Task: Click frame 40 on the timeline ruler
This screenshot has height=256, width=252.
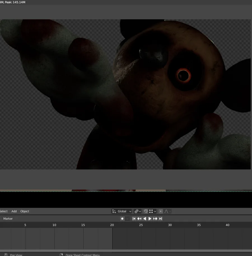Action: (x=227, y=225)
